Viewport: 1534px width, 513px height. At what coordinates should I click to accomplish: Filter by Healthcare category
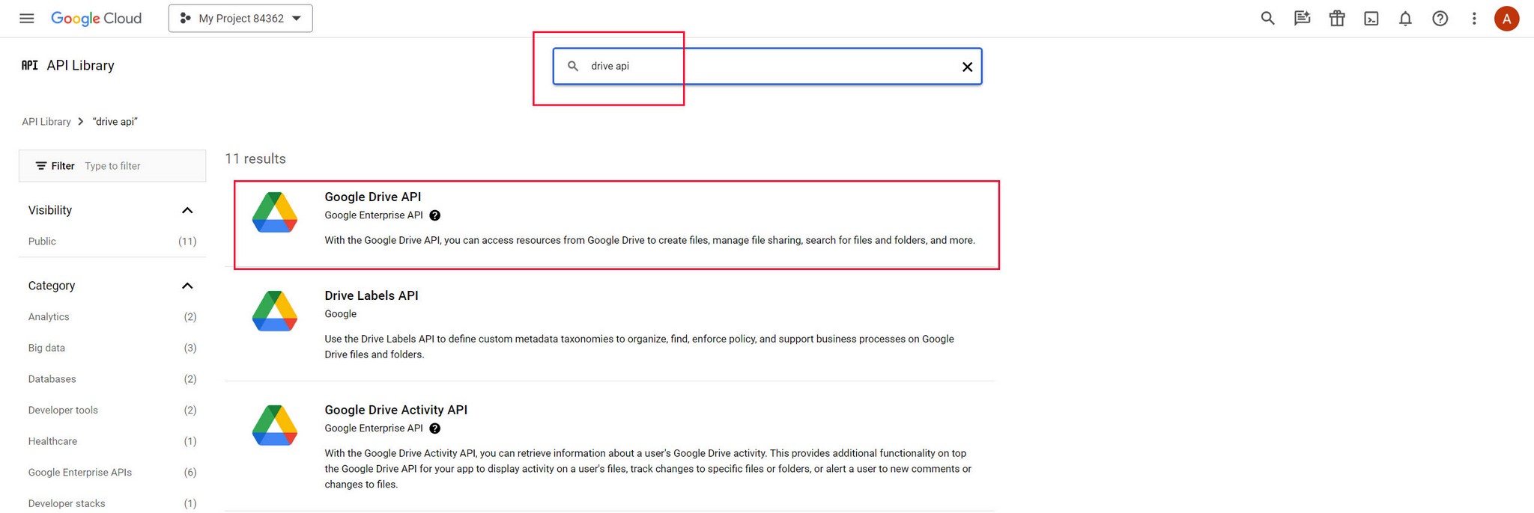(x=112, y=441)
